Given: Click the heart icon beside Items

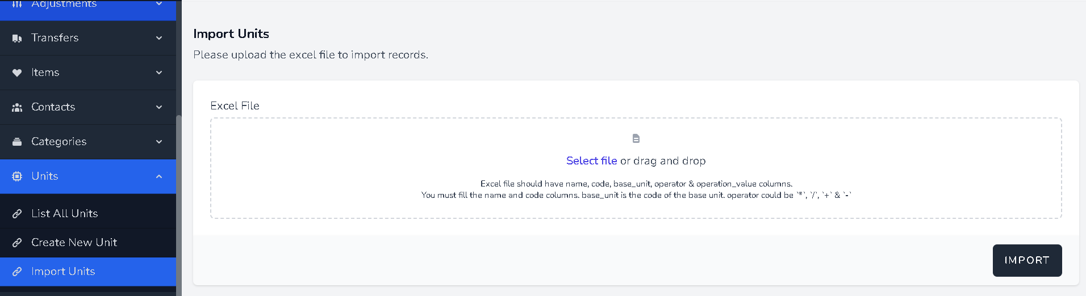Looking at the screenshot, I should tap(17, 73).
